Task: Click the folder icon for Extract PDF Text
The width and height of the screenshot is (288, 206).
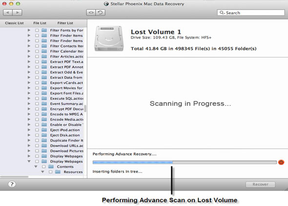Action: point(44,62)
